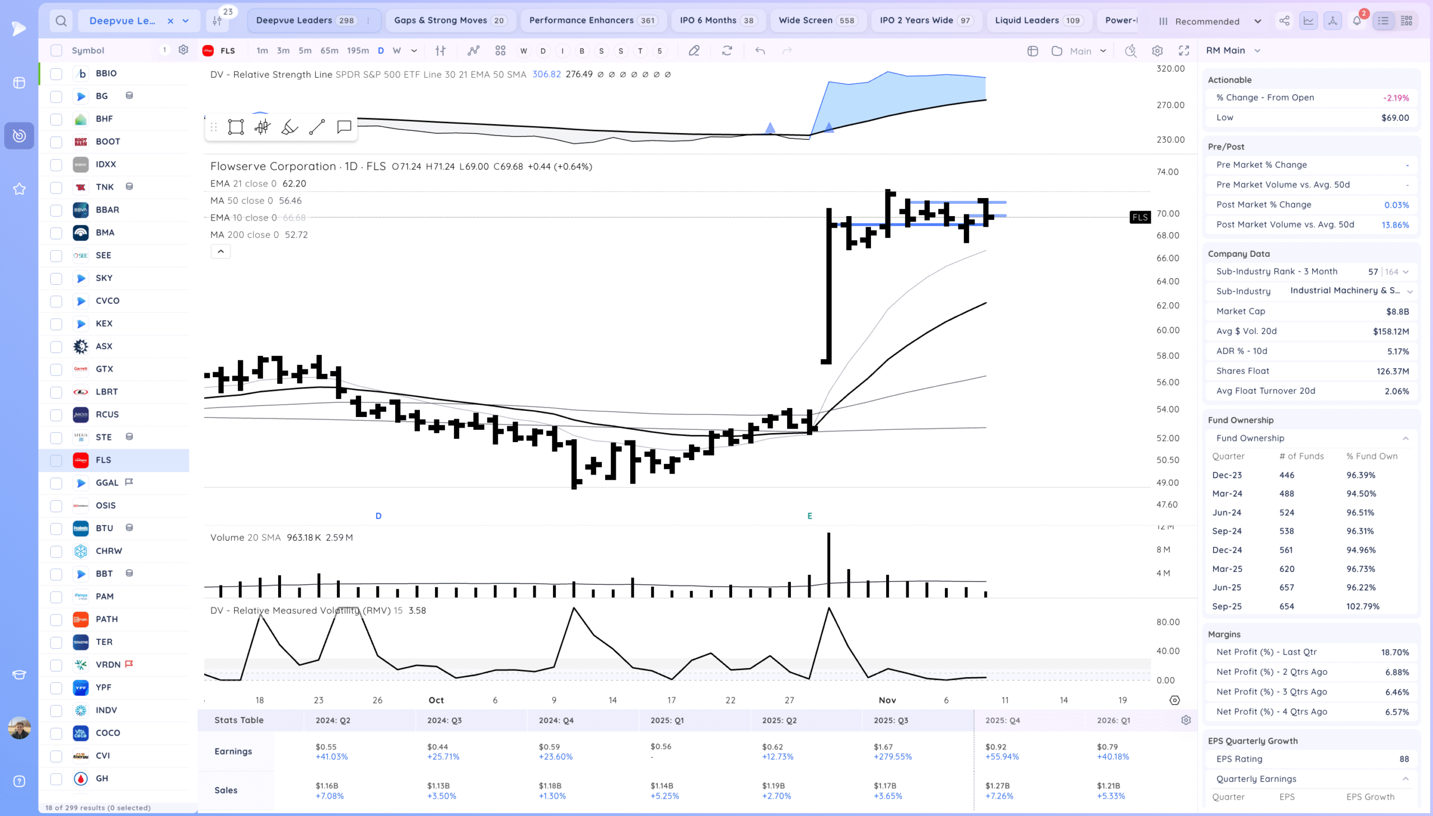The image size is (1433, 816).
Task: Open the comment annotation tool
Action: [x=344, y=127]
